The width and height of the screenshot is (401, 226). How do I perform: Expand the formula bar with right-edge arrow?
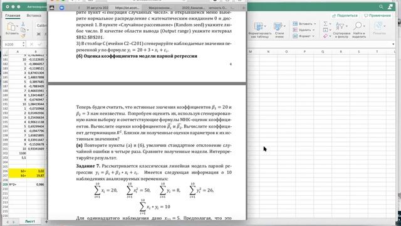click(x=393, y=45)
